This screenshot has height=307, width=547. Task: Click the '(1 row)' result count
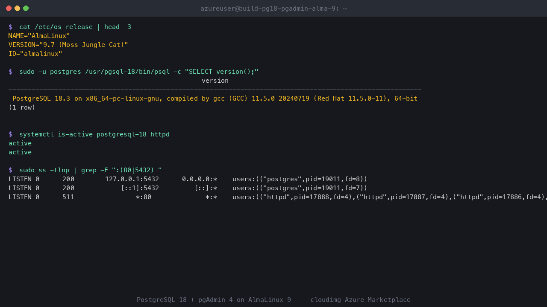coord(22,107)
